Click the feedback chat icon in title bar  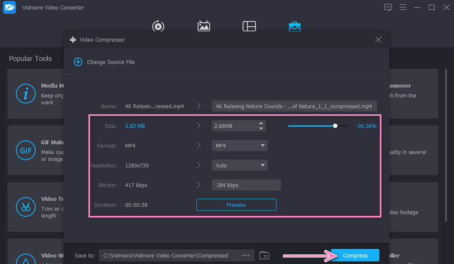388,7
